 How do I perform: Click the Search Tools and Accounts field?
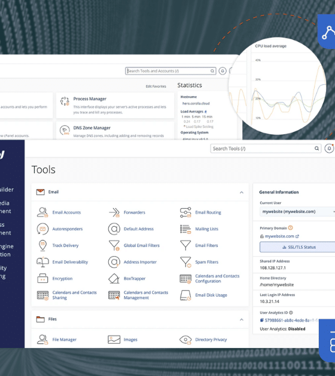click(x=170, y=71)
